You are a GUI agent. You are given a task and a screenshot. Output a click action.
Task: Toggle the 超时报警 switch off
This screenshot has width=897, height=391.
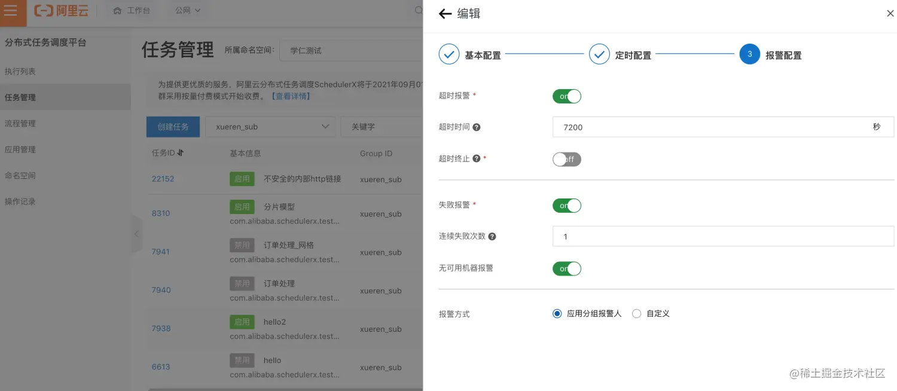pos(567,96)
